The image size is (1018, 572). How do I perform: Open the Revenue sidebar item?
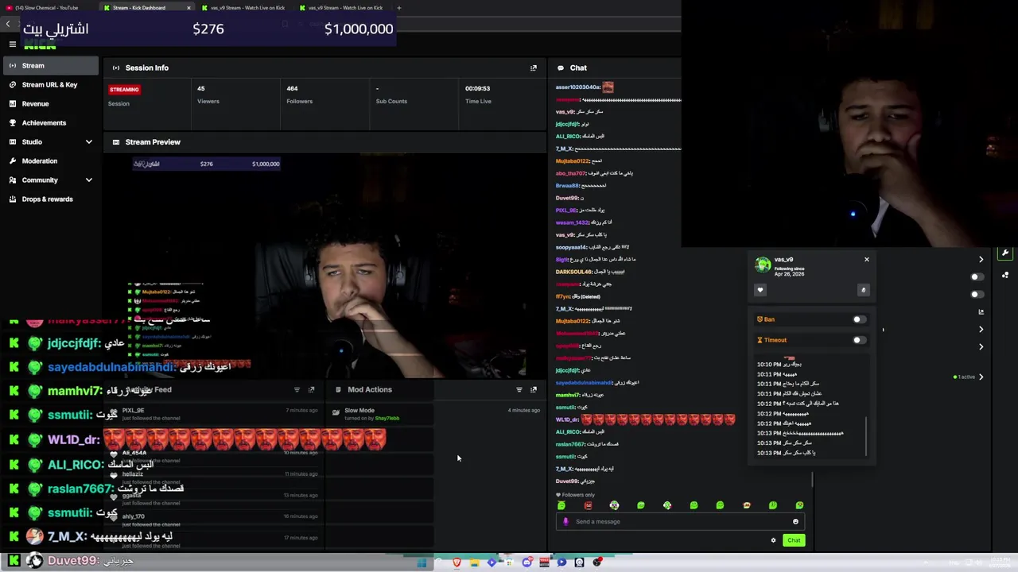tap(51, 104)
